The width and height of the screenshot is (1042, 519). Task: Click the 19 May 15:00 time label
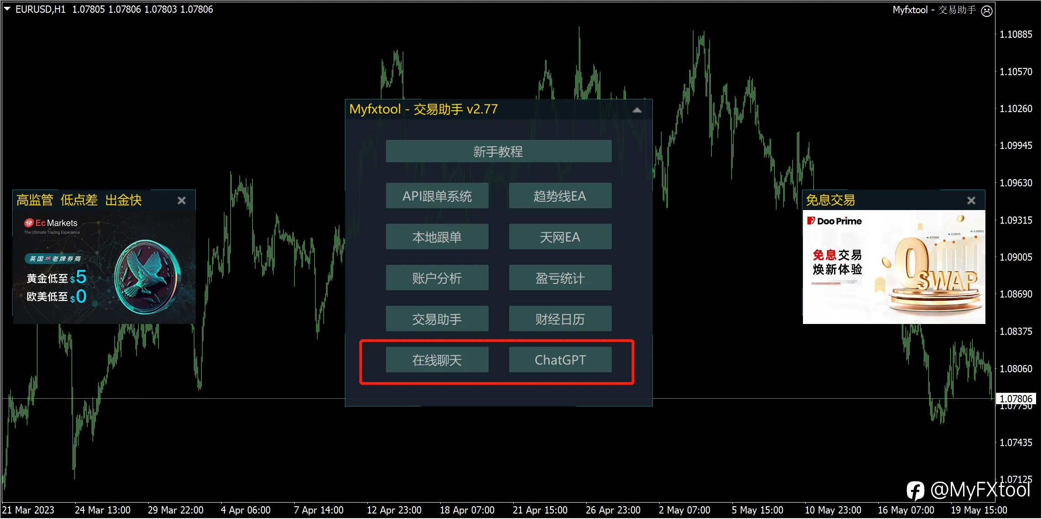(x=979, y=510)
